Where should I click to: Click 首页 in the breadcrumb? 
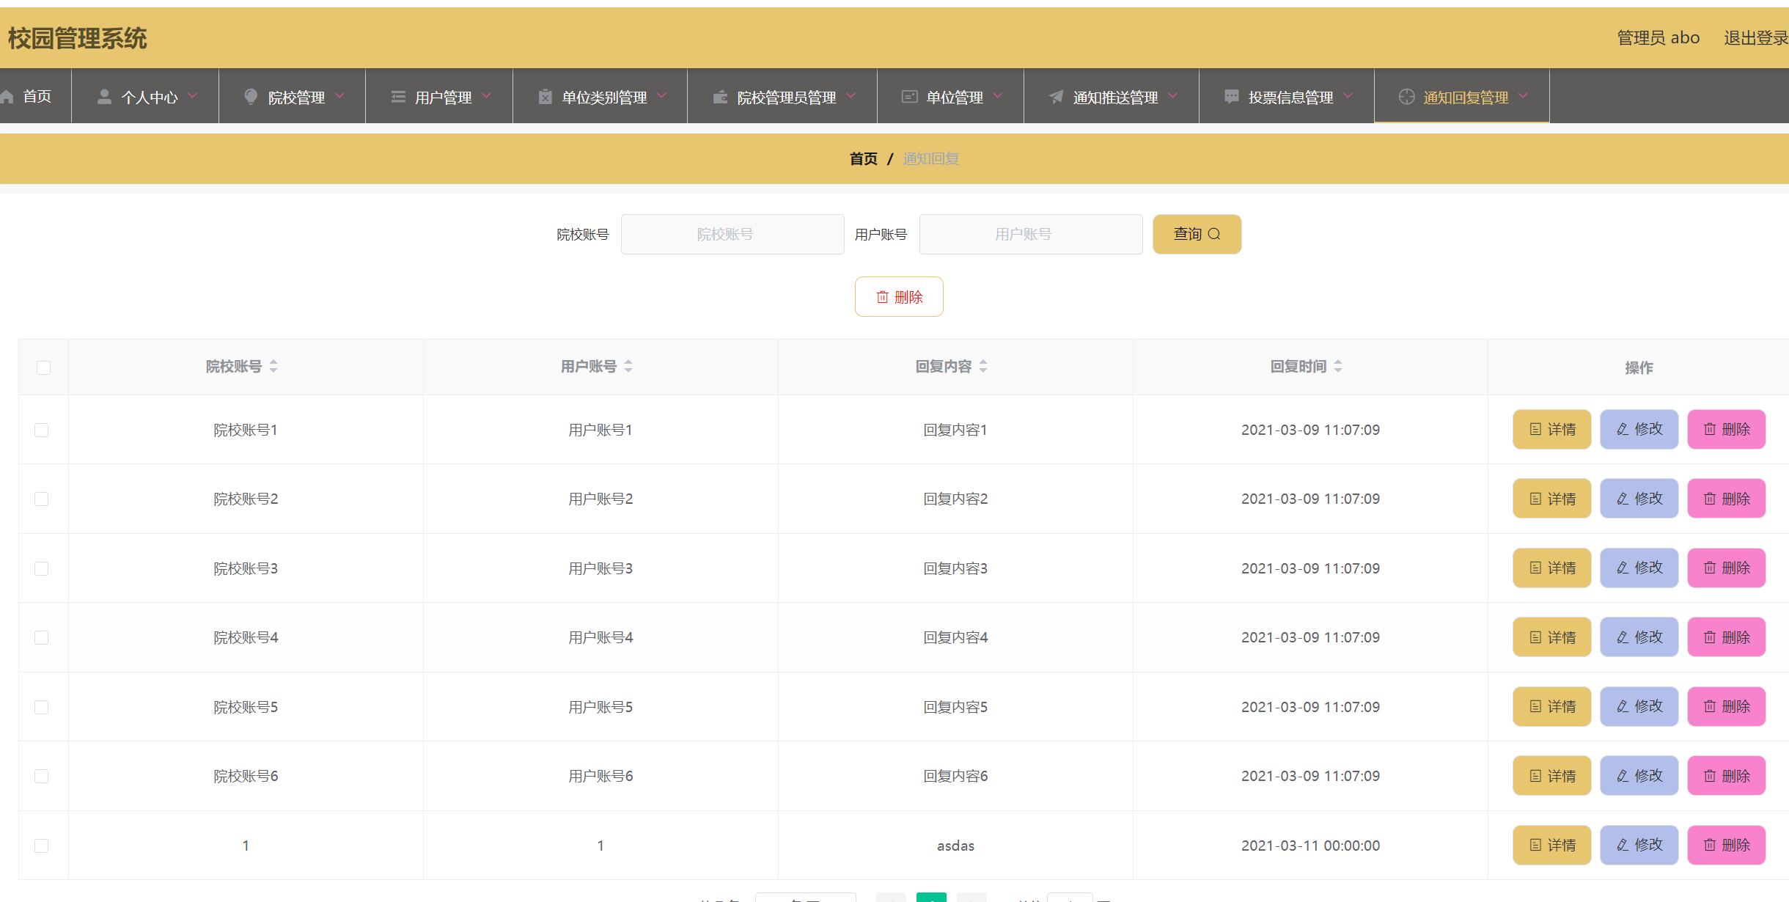click(x=863, y=158)
